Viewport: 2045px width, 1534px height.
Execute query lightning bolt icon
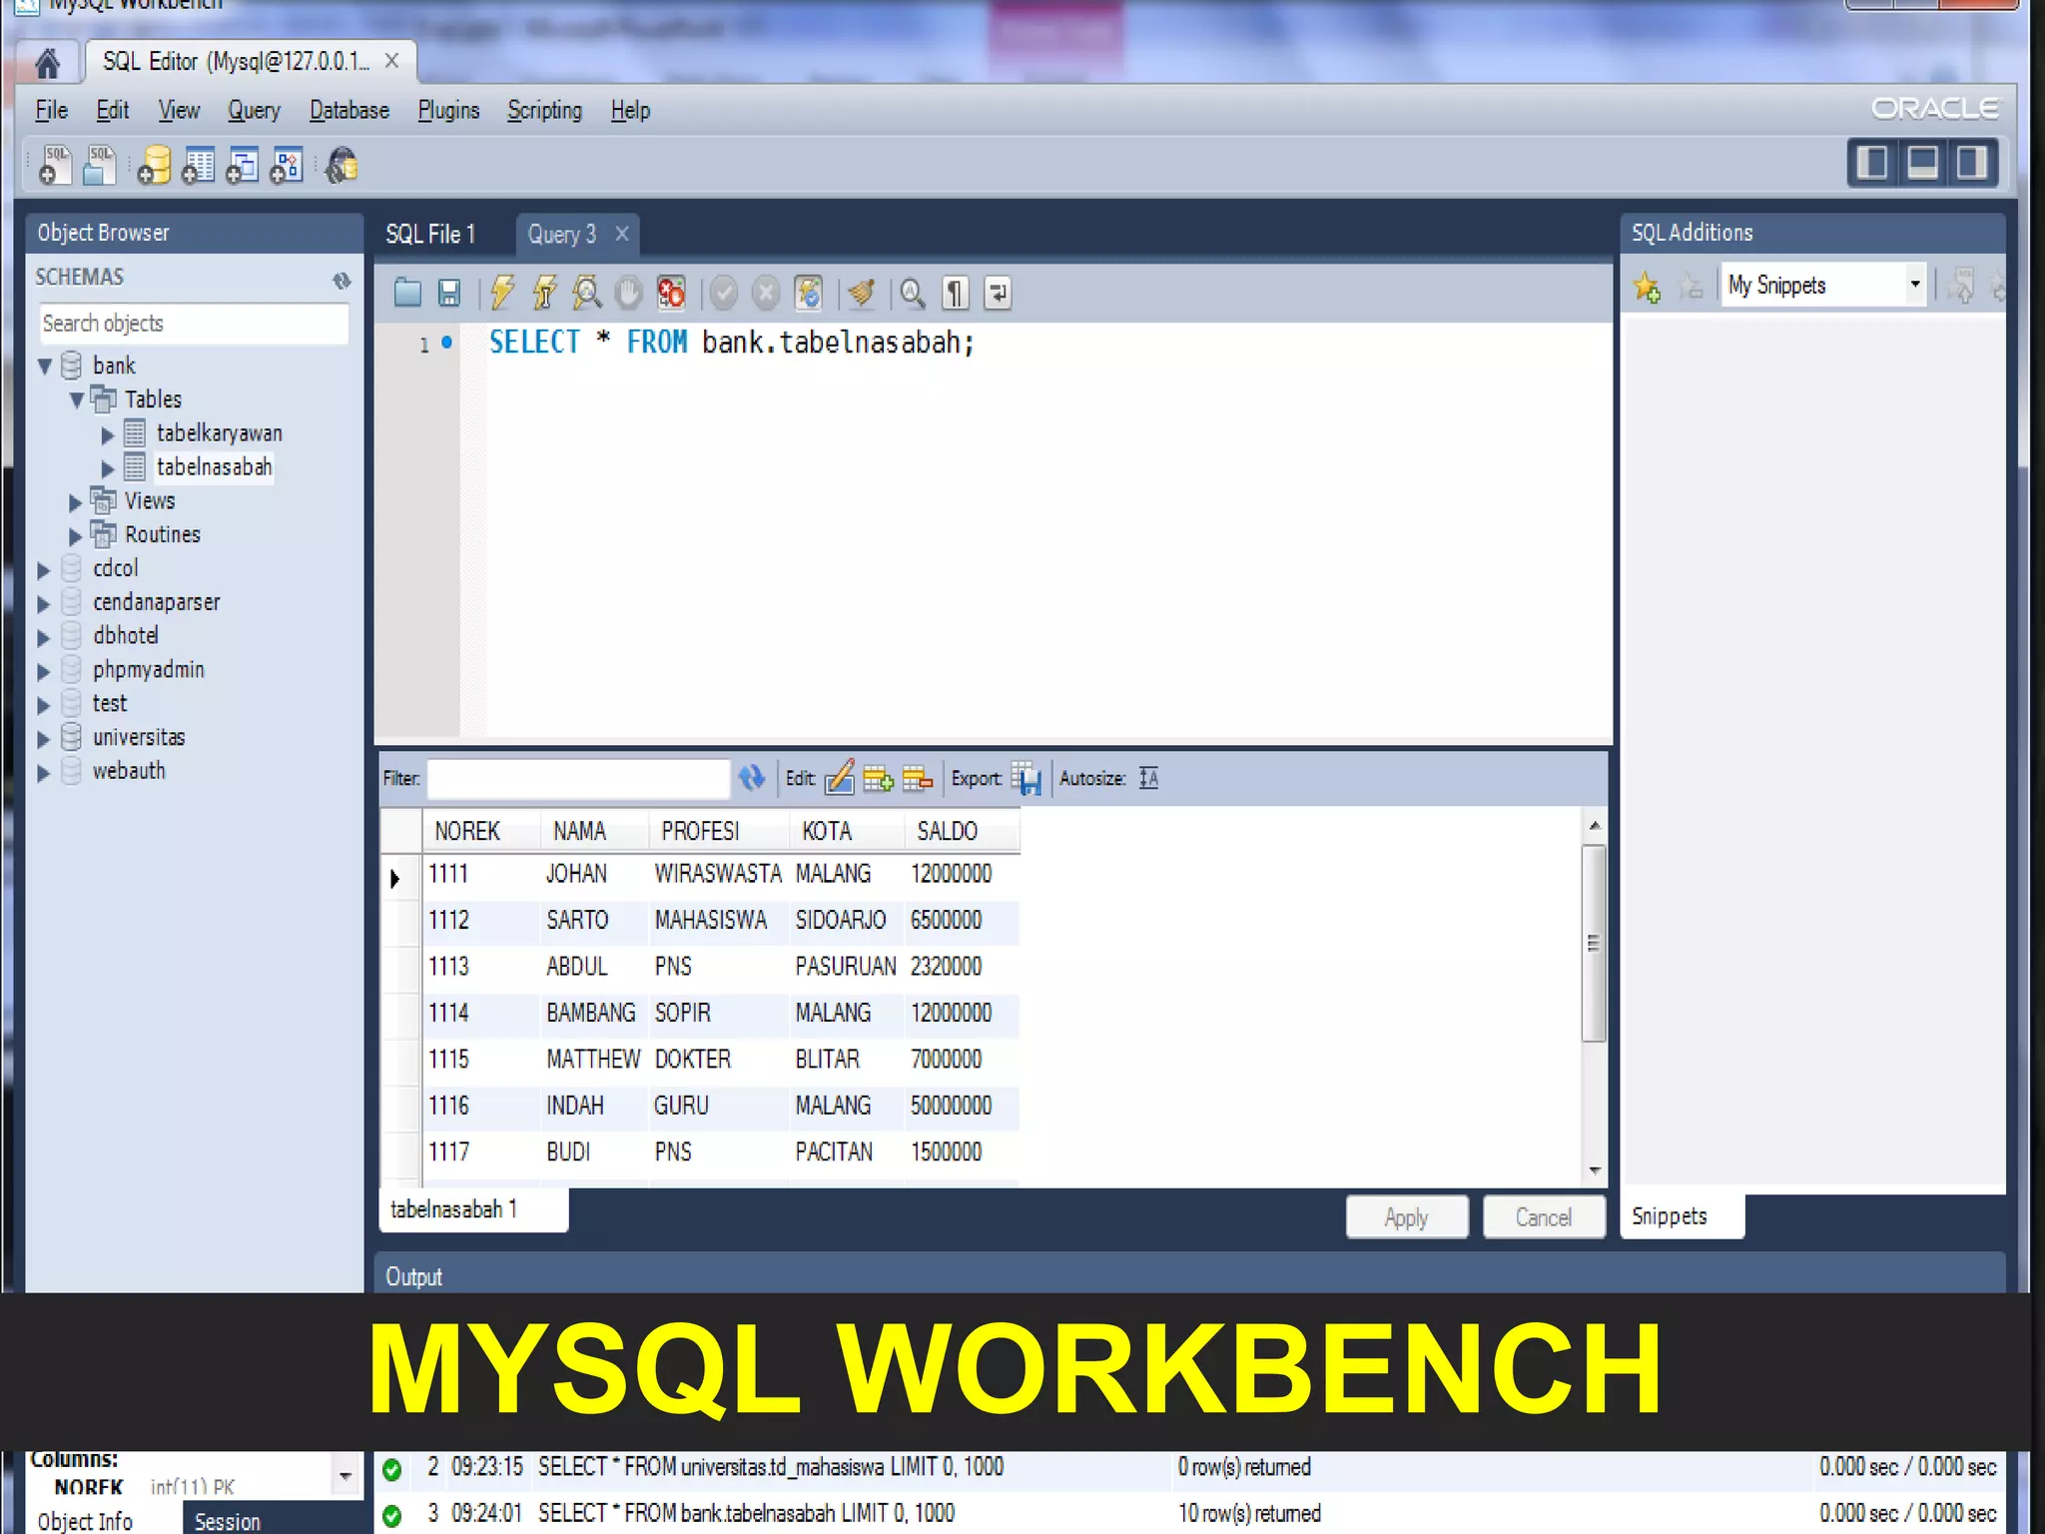pos(501,293)
